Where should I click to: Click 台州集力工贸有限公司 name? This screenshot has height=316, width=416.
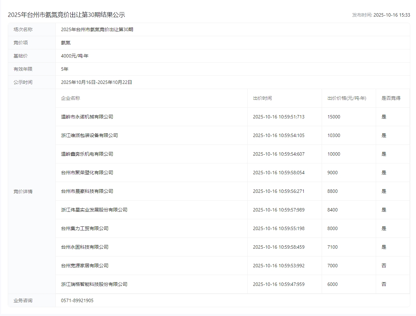pyautogui.click(x=85, y=228)
